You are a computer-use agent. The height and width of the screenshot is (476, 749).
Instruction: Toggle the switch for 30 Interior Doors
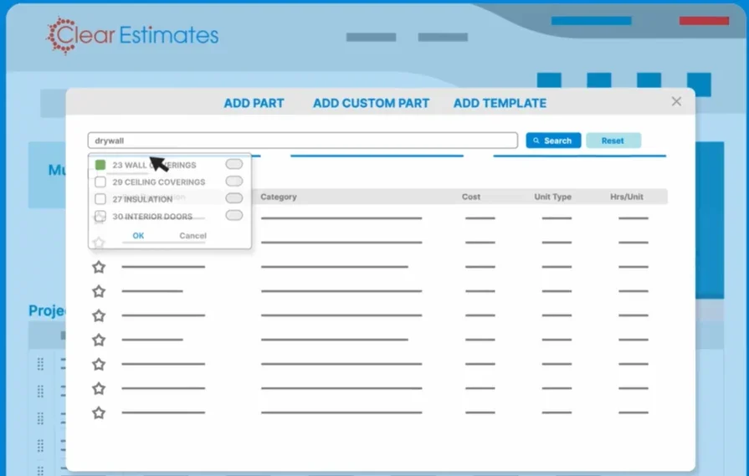click(x=234, y=215)
